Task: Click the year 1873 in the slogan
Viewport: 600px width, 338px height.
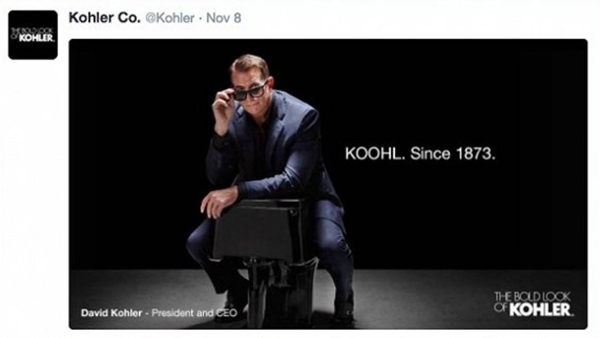Action: [475, 154]
